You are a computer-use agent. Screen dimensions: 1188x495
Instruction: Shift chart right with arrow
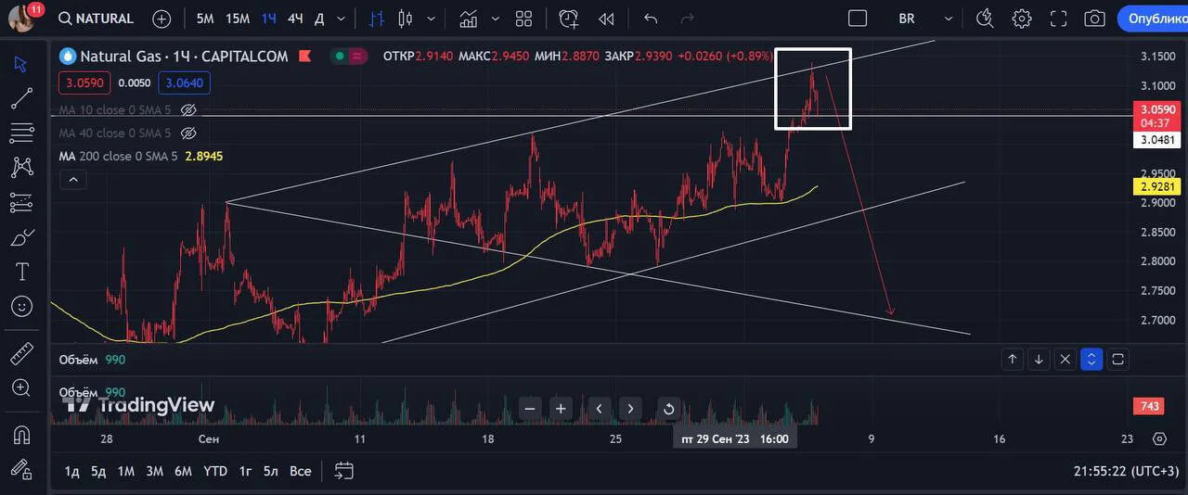tap(631, 408)
